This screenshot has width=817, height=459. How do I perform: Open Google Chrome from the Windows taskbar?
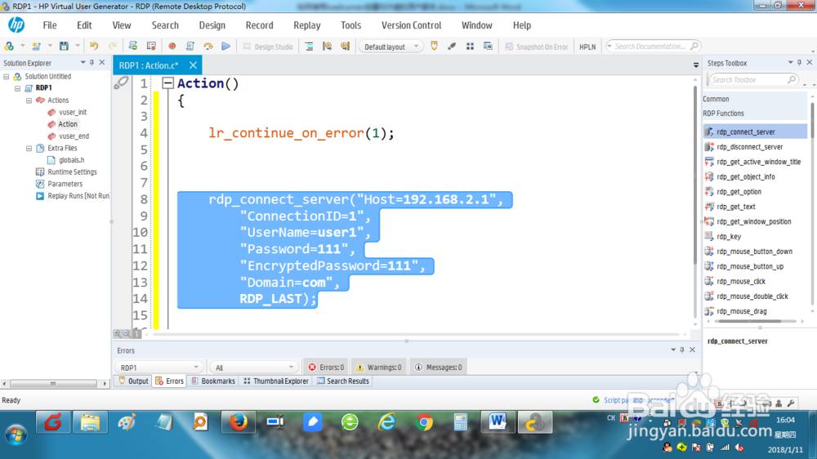424,422
